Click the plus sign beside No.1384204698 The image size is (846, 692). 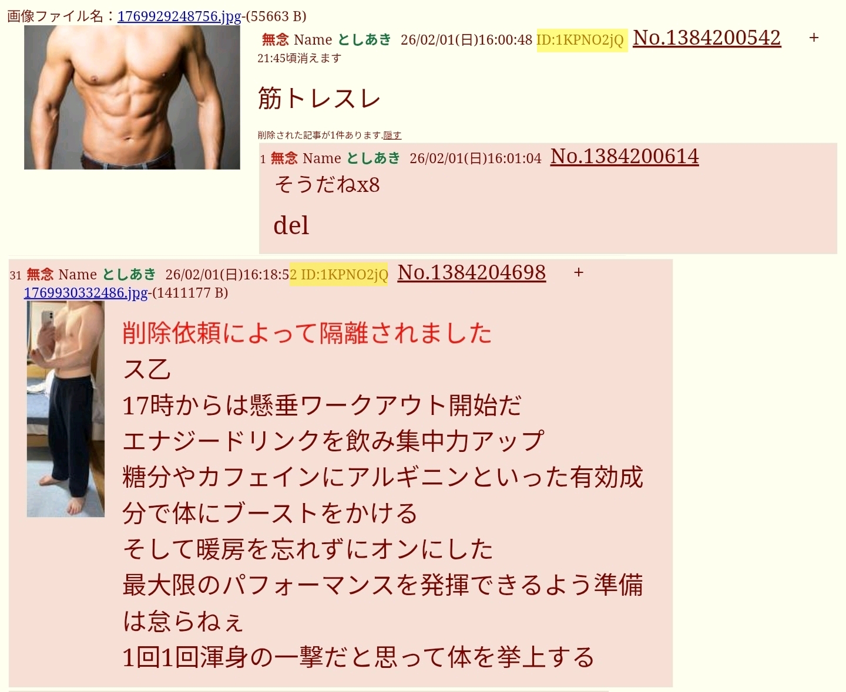point(579,272)
